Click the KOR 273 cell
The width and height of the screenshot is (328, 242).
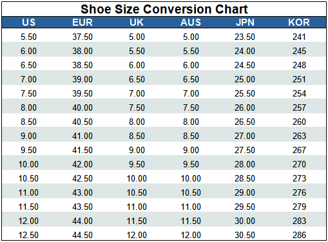pyautogui.click(x=299, y=178)
